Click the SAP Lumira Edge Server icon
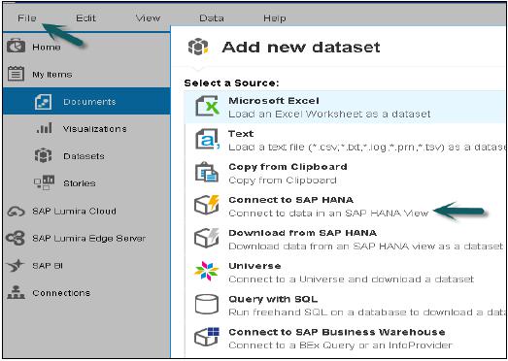508x361 pixels. (x=16, y=239)
